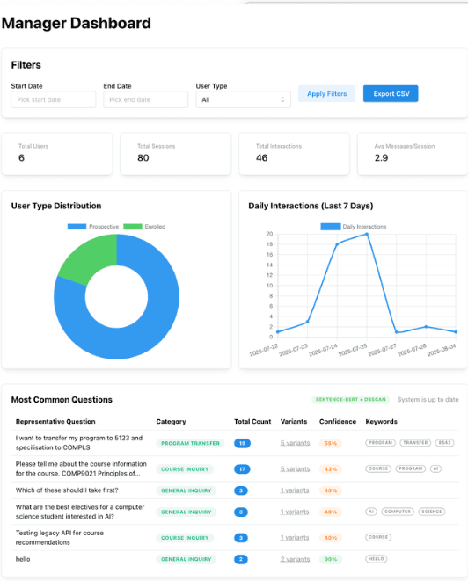
Task: Open the Start Date picker field
Action: coord(54,99)
